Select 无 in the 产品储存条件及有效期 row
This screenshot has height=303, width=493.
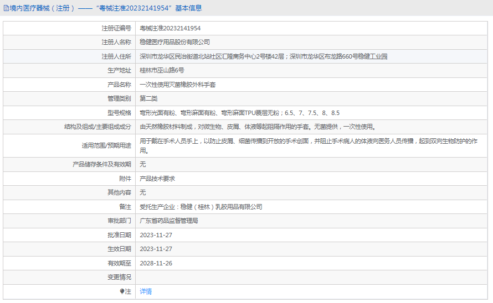point(143,164)
